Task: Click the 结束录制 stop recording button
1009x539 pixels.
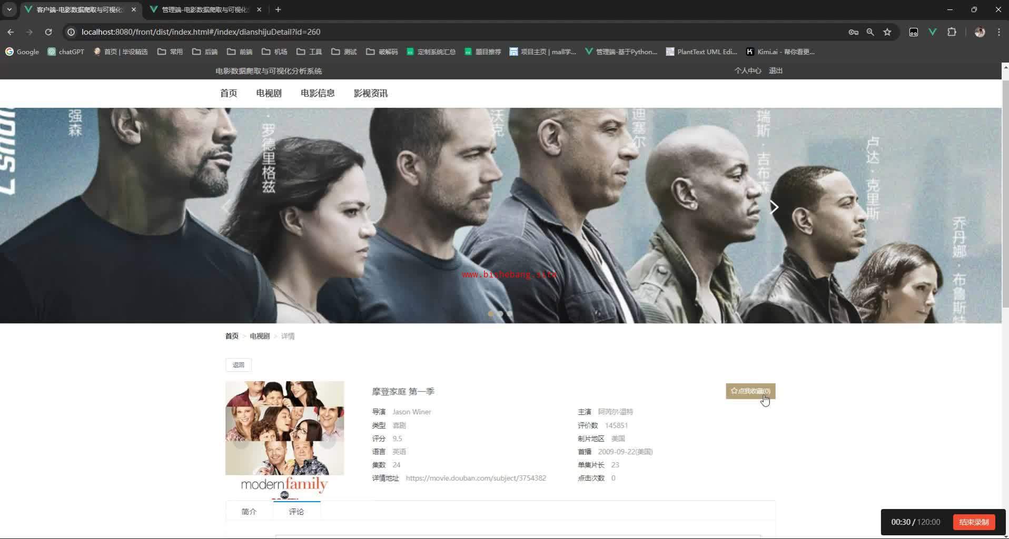Action: [x=974, y=522]
